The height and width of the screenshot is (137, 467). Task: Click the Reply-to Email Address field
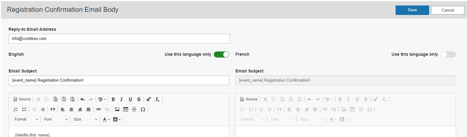pyautogui.click(x=119, y=39)
